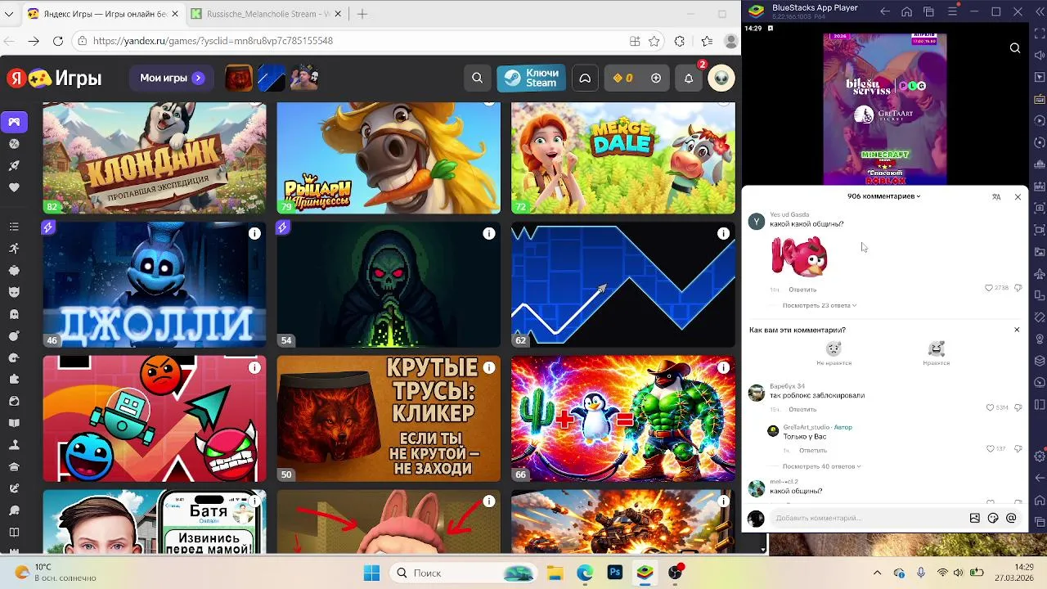Viewport: 1047px width, 589px height.
Task: Expand 'Посмотреть 23 ответа'
Action: [820, 305]
